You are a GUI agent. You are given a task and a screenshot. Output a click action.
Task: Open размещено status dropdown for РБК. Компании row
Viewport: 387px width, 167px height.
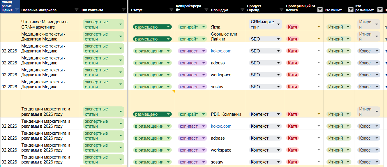point(168,114)
